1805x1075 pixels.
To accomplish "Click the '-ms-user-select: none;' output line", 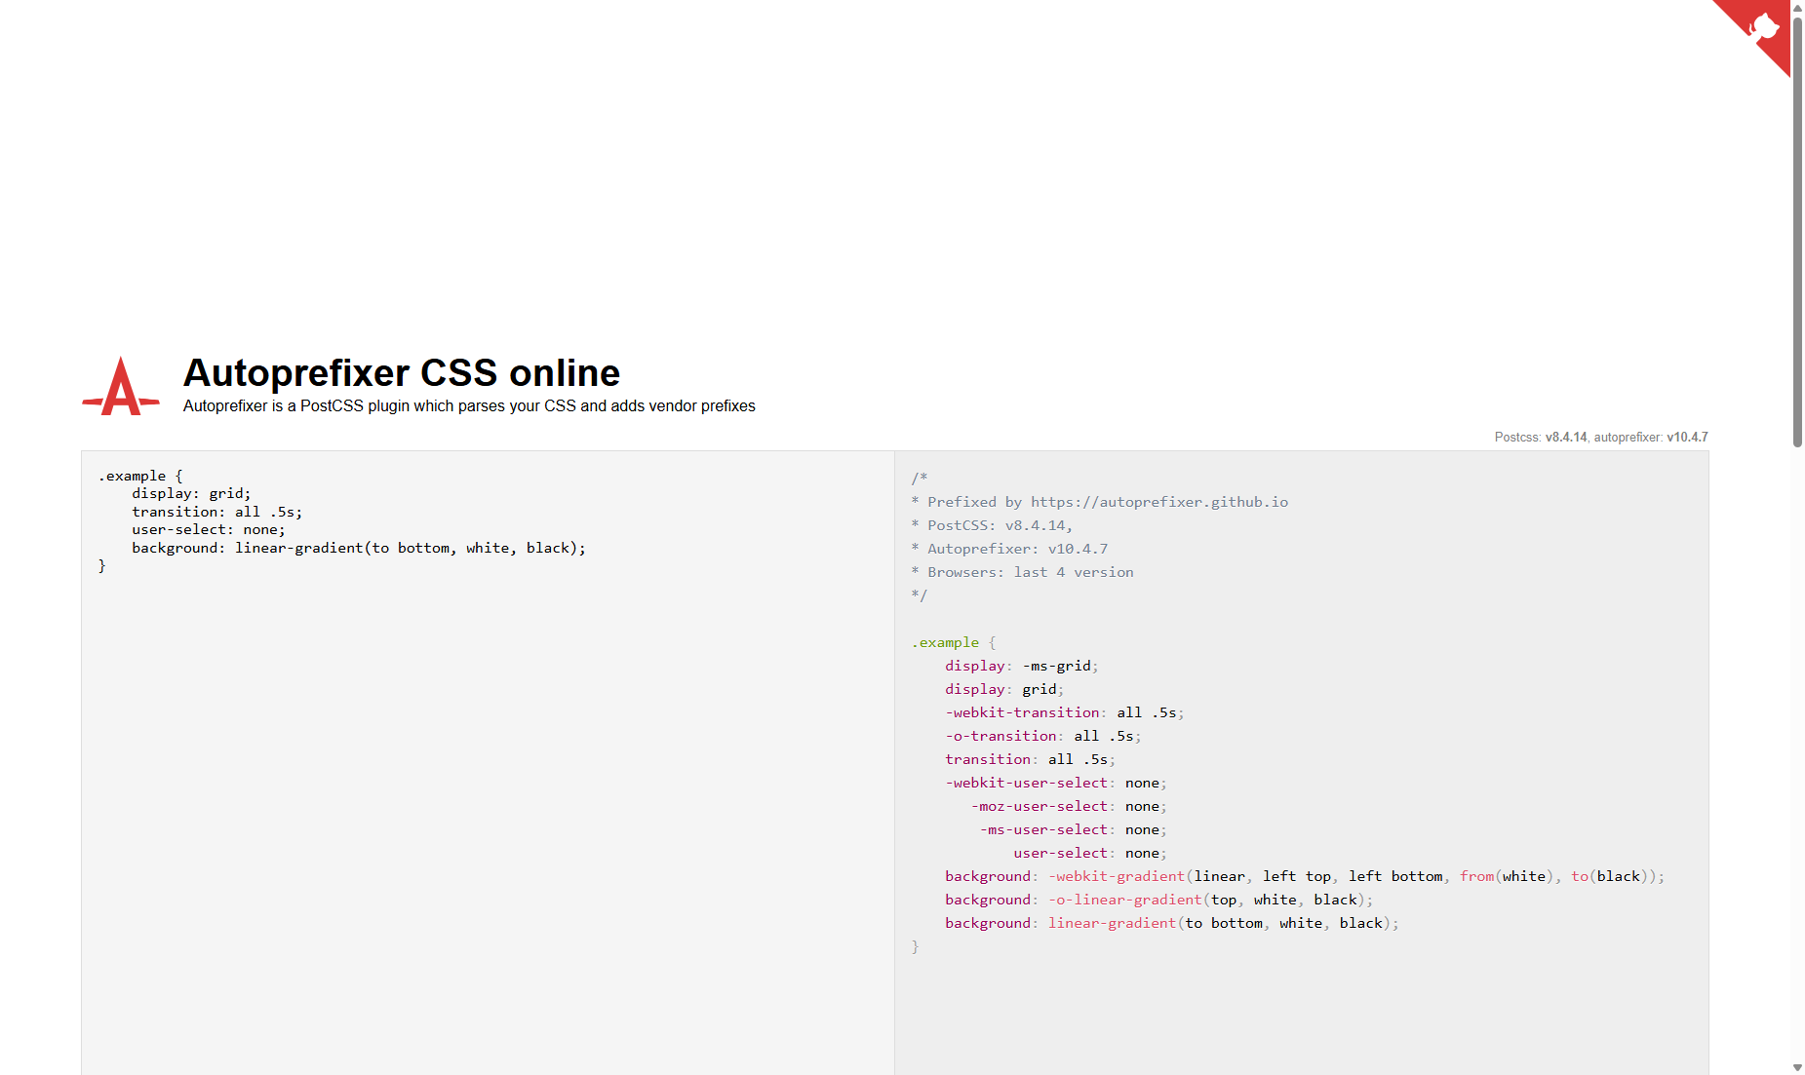I will point(1073,829).
